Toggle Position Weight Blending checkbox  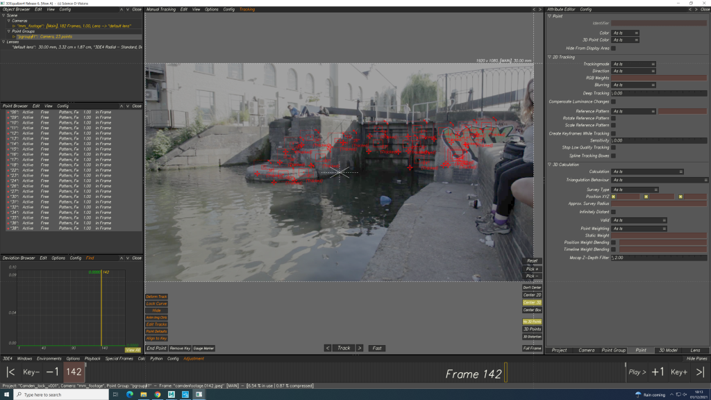tap(613, 242)
